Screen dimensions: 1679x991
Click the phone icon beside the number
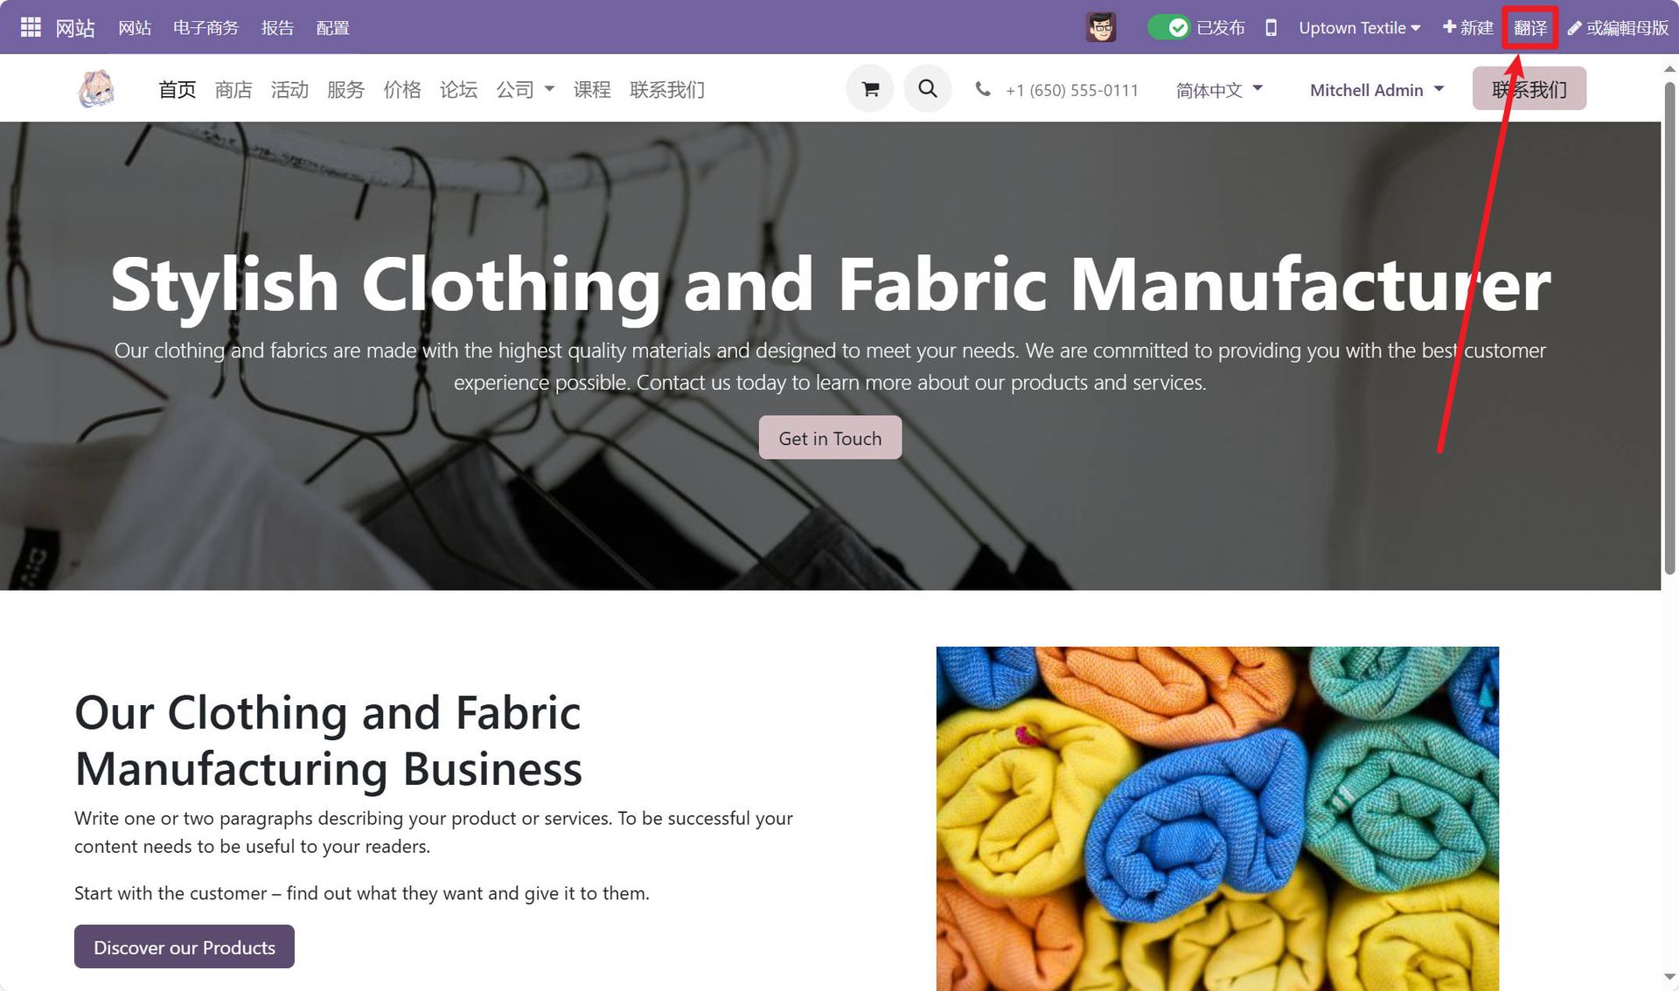[x=983, y=89]
